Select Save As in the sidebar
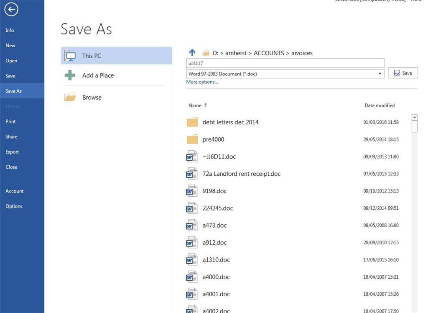This screenshot has height=313, width=428. pyautogui.click(x=22, y=91)
